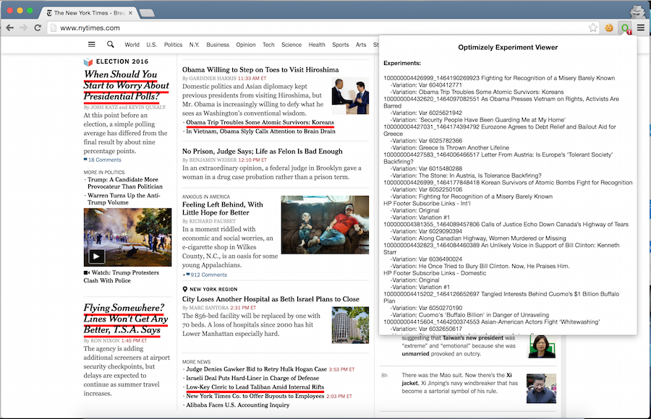
Task: Open 'Israeli Deal Puts Hard-Liner in Charge of Defense'
Action: [252, 379]
